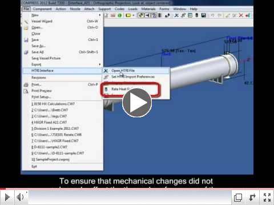Click the redo arrow toolbar icon
The width and height of the screenshot is (274, 205).
tap(220, 15)
